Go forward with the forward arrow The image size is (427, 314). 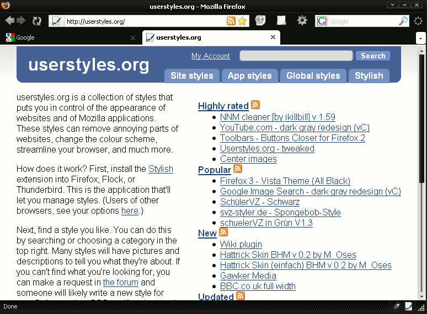[x=22, y=21]
